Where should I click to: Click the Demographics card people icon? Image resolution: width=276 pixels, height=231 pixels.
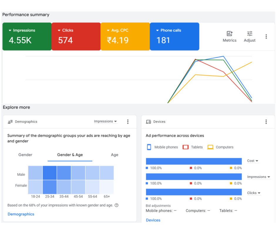tap(11, 122)
